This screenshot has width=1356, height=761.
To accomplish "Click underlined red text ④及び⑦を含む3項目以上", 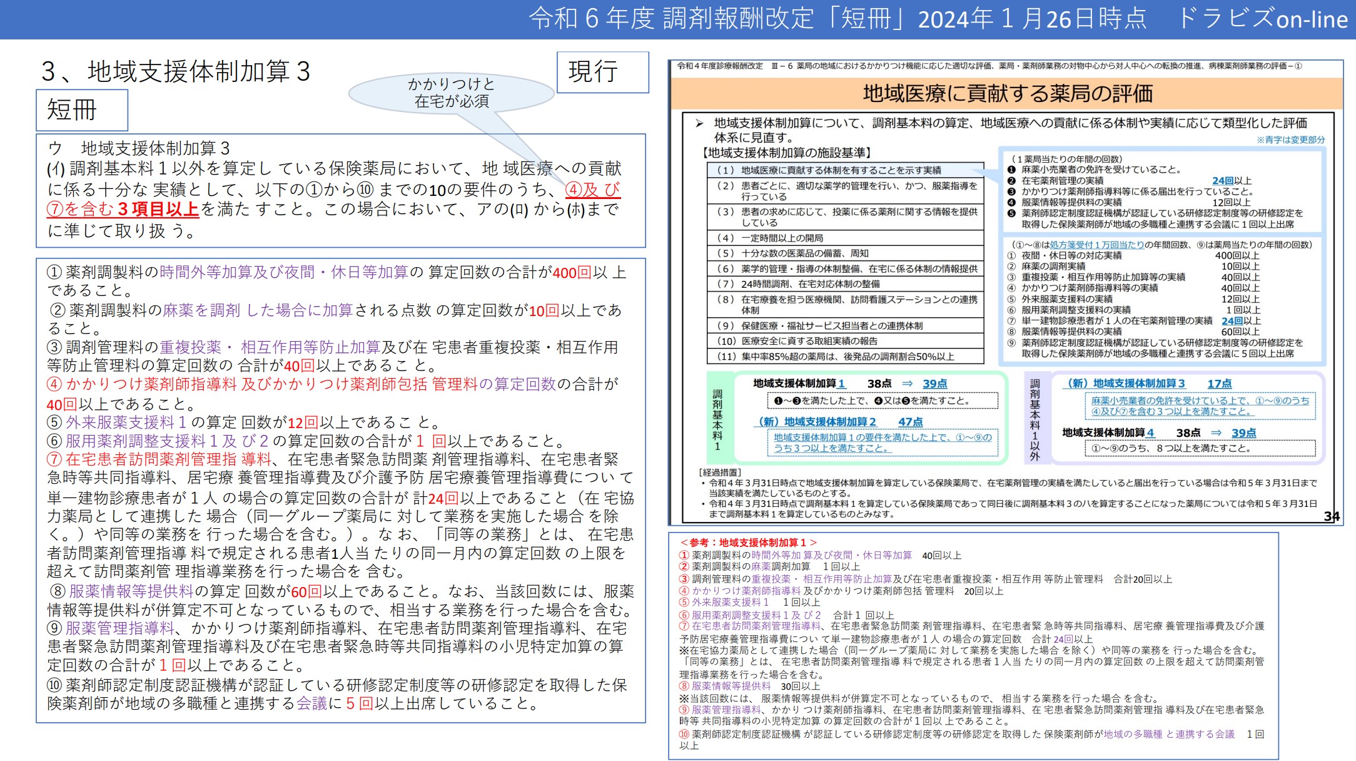I will pyautogui.click(x=123, y=209).
